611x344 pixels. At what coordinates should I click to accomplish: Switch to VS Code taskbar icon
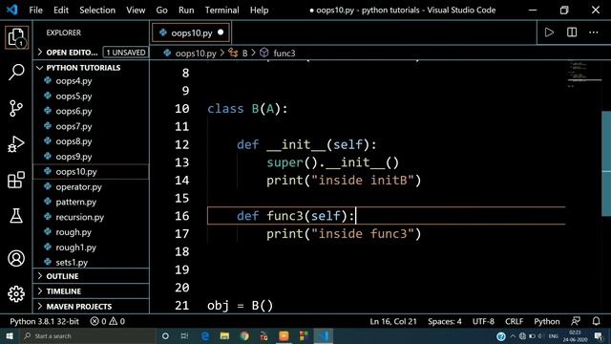tap(323, 335)
